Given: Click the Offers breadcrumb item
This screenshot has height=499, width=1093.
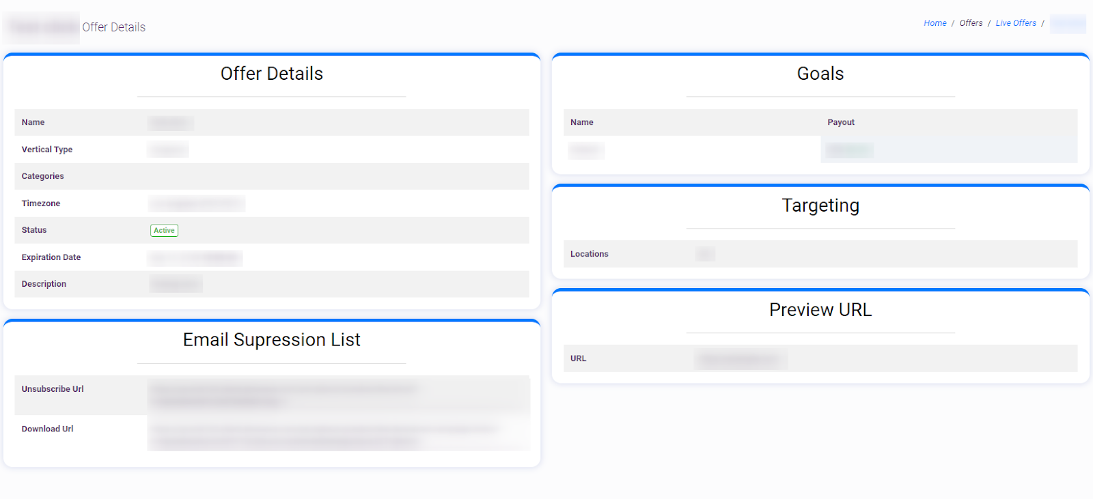Looking at the screenshot, I should tap(971, 23).
